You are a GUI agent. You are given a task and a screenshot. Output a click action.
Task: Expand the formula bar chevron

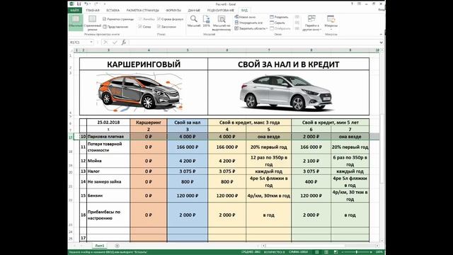pyautogui.click(x=381, y=42)
